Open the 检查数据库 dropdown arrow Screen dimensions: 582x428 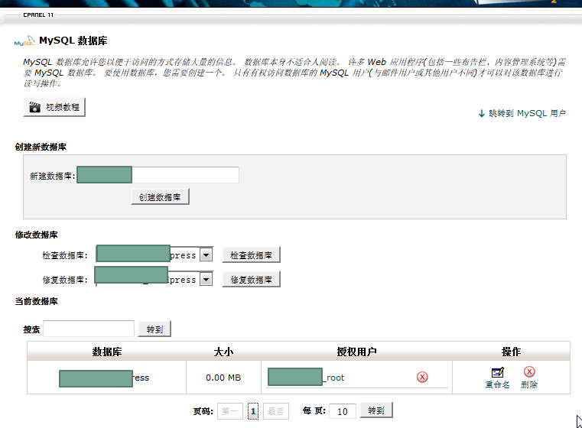pos(206,255)
